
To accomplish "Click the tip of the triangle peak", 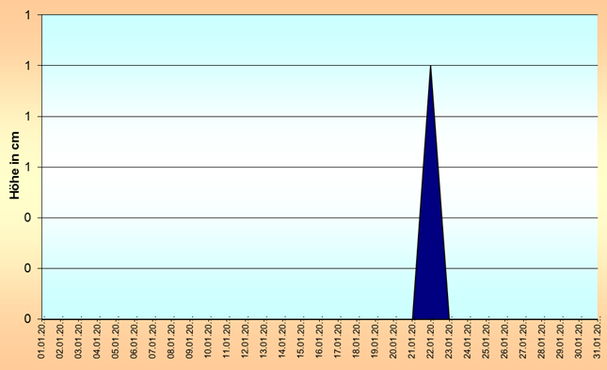I will point(430,66).
